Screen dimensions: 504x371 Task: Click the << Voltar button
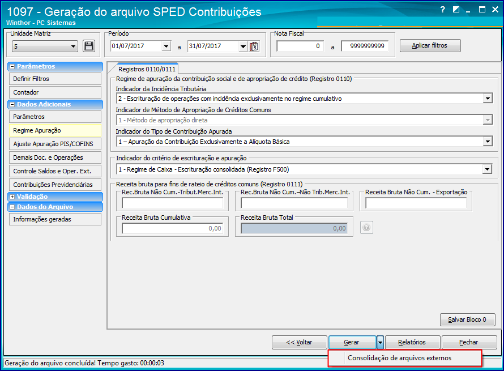(x=299, y=342)
